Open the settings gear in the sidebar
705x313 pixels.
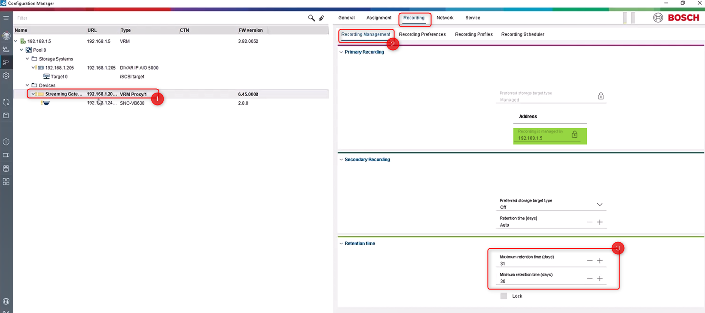click(x=6, y=76)
